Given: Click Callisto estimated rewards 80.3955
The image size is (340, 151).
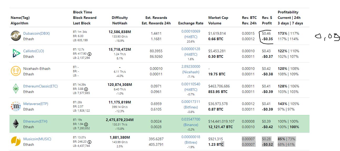Looking at the screenshot, I should [x=156, y=51].
